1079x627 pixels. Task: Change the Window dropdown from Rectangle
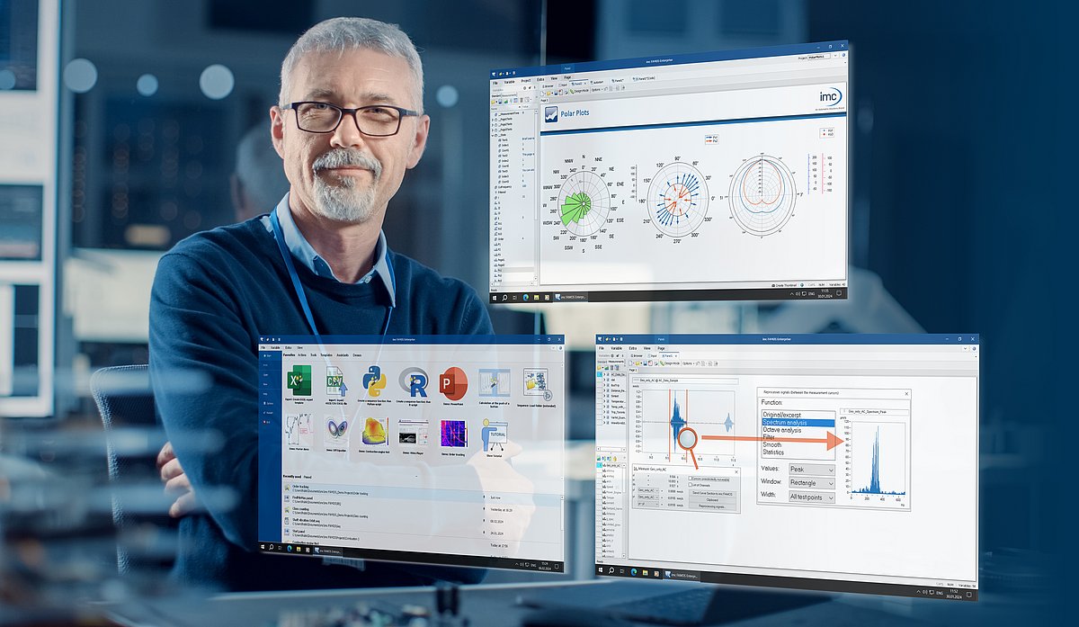[812, 483]
